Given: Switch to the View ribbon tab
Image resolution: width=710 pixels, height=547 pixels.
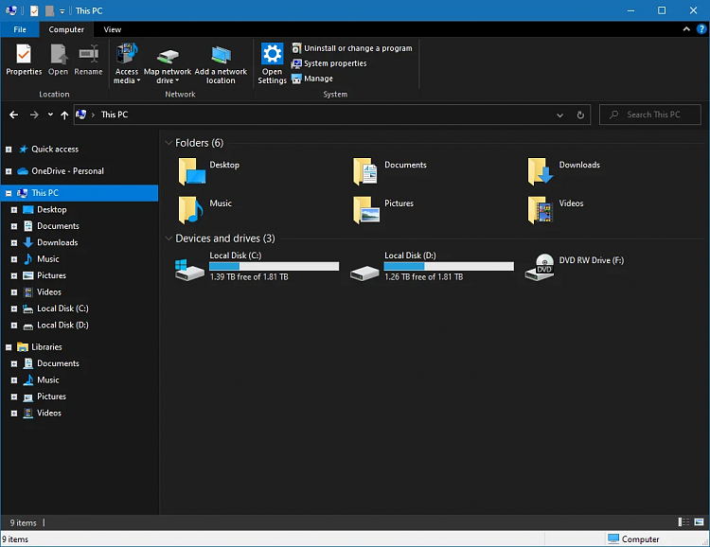Looking at the screenshot, I should coord(113,29).
